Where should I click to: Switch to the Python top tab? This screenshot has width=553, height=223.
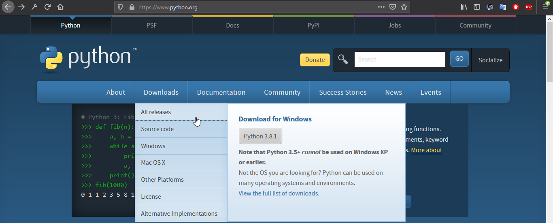(71, 25)
